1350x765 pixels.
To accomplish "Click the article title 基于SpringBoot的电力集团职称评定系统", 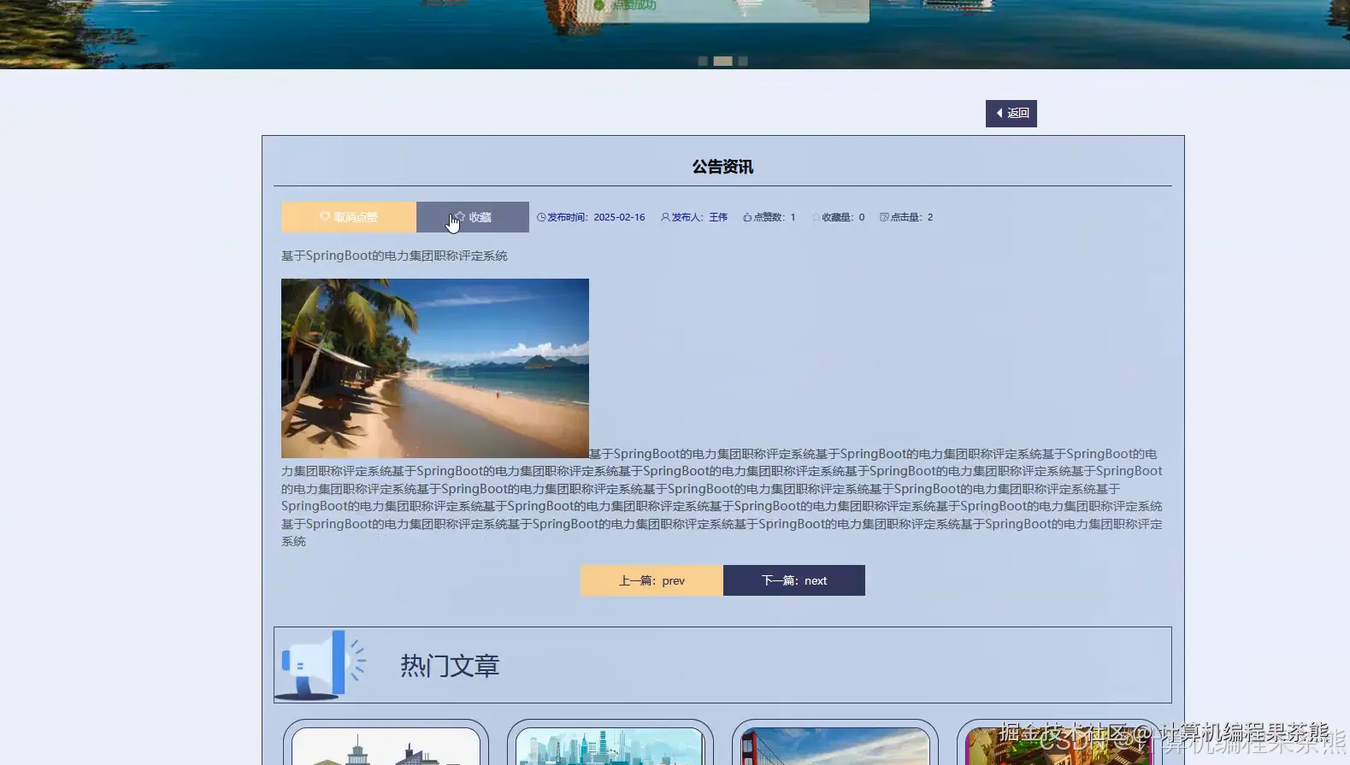I will pyautogui.click(x=394, y=256).
